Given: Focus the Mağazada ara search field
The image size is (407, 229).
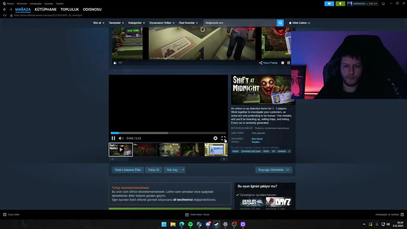Looking at the screenshot, I should point(240,23).
